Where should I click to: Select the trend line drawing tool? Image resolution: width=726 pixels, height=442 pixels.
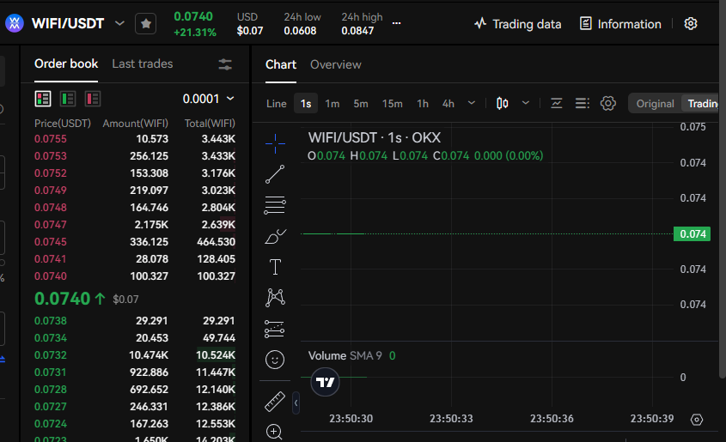pos(275,174)
